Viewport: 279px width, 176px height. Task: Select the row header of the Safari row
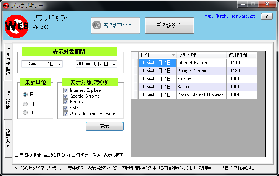pyautogui.click(x=135, y=87)
